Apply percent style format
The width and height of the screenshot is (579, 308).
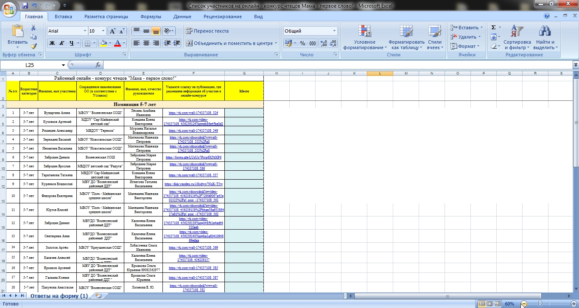click(x=302, y=43)
